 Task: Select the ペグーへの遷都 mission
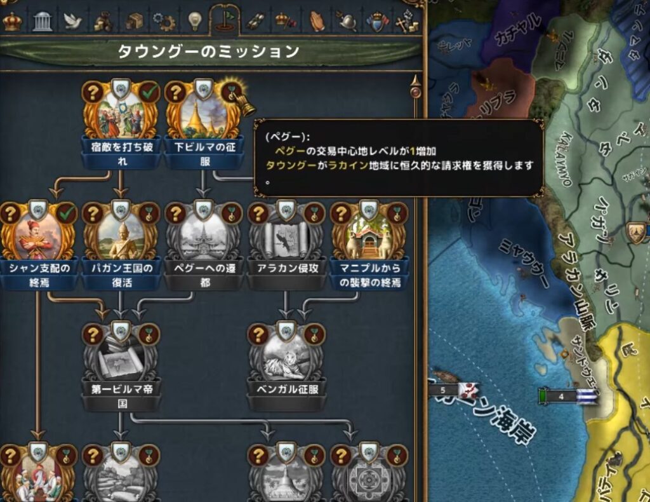coord(204,245)
